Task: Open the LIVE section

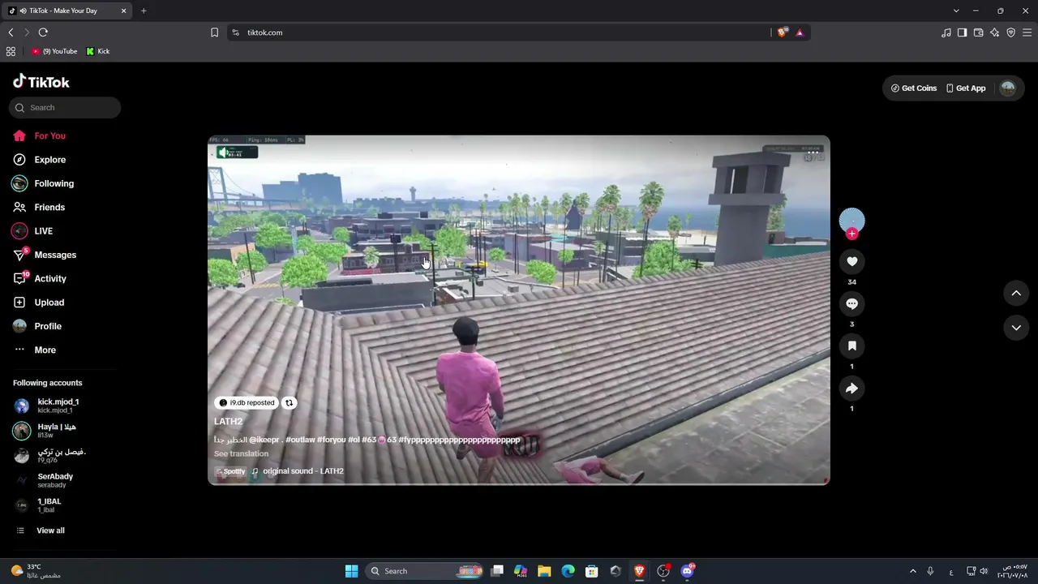Action: (32, 231)
